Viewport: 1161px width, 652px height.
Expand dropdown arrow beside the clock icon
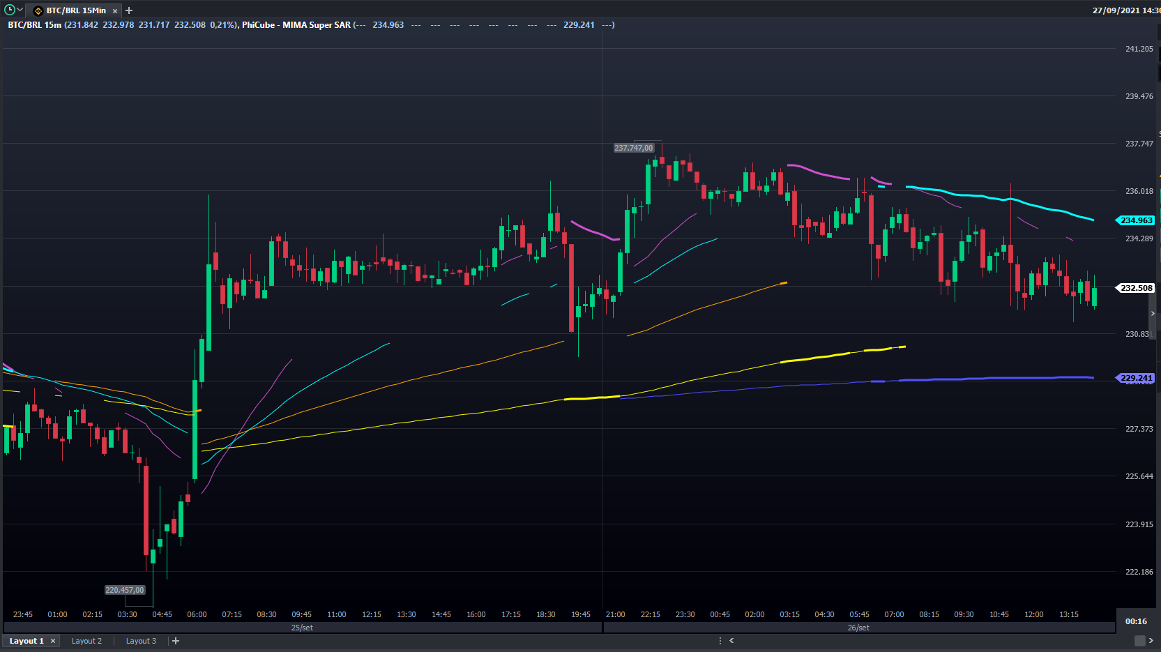coord(20,10)
